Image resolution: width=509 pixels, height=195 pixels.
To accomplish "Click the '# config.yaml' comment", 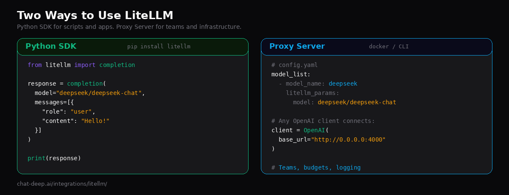I will (x=294, y=65).
